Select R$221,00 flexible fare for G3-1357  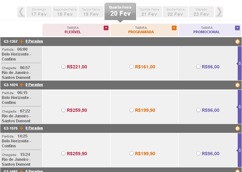pyautogui.click(x=64, y=67)
